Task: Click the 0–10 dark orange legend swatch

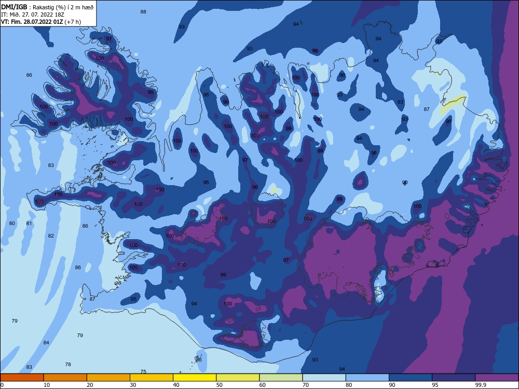Action: tap(22, 378)
